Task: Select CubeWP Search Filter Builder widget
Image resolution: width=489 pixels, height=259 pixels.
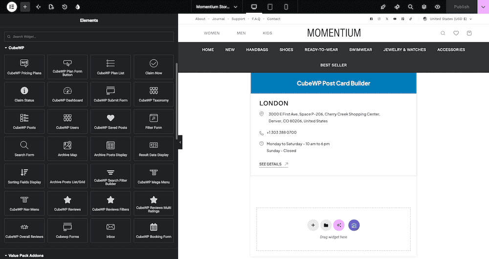Action: tap(111, 176)
